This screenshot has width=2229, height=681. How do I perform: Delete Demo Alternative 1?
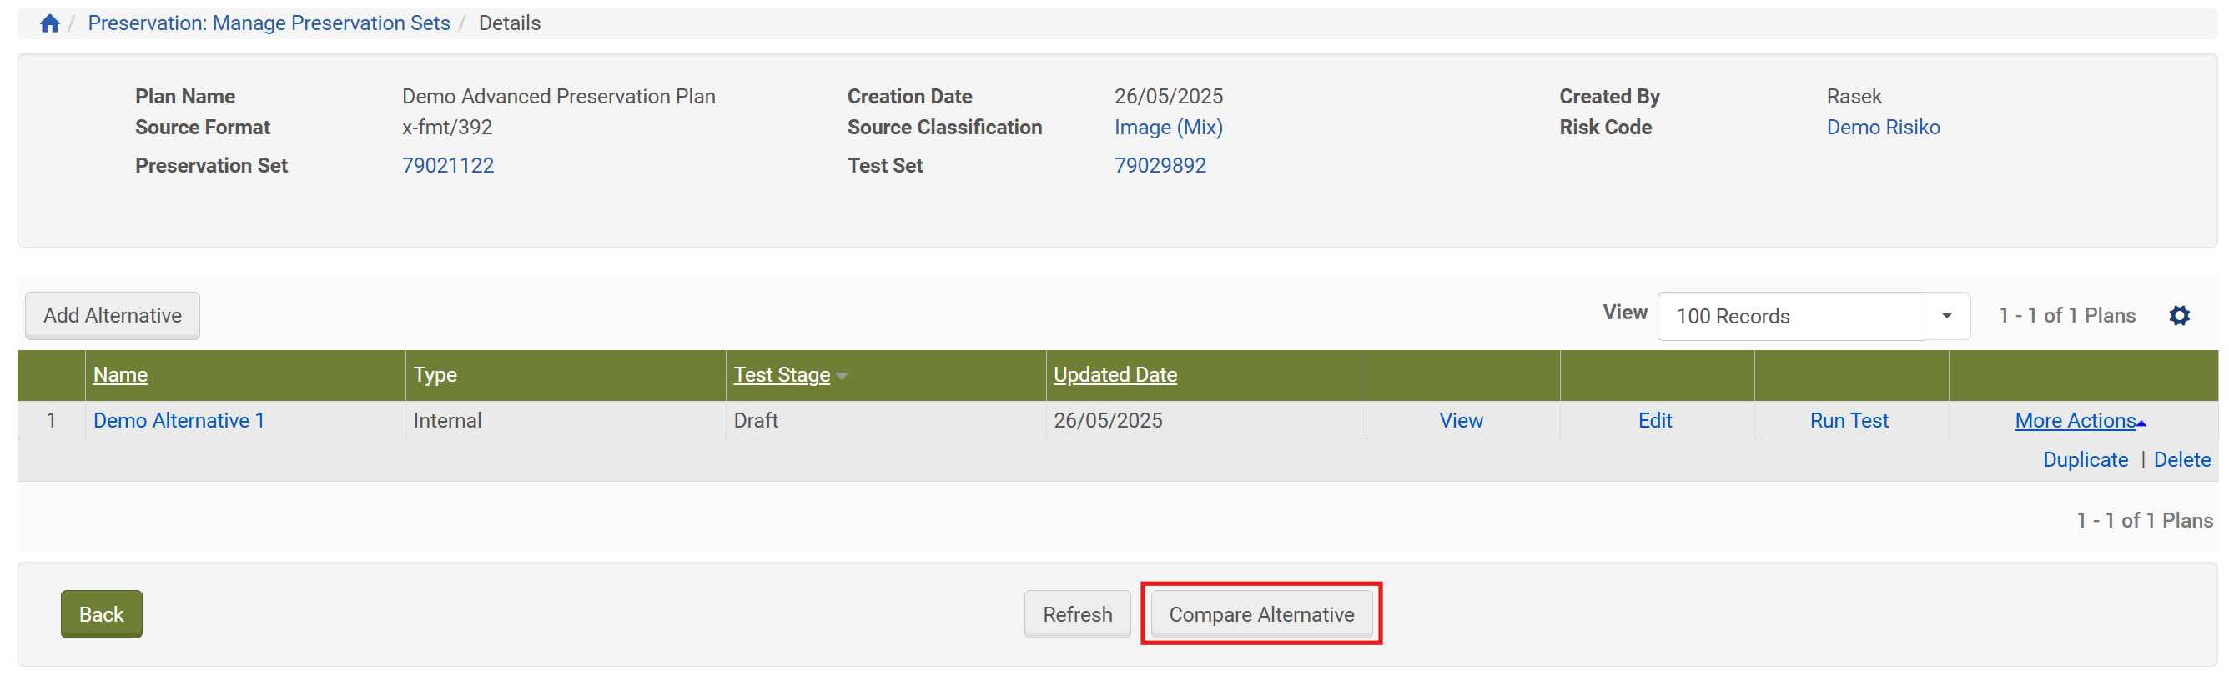click(2181, 460)
